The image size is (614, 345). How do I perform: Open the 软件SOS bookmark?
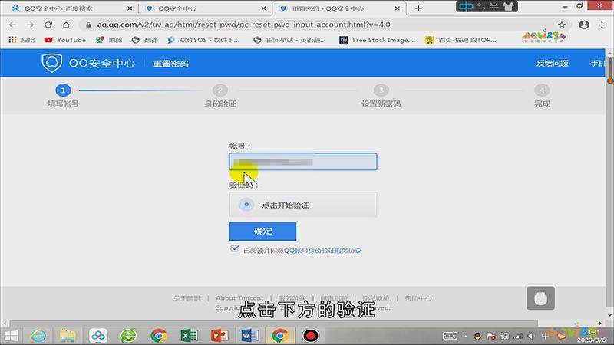203,40
